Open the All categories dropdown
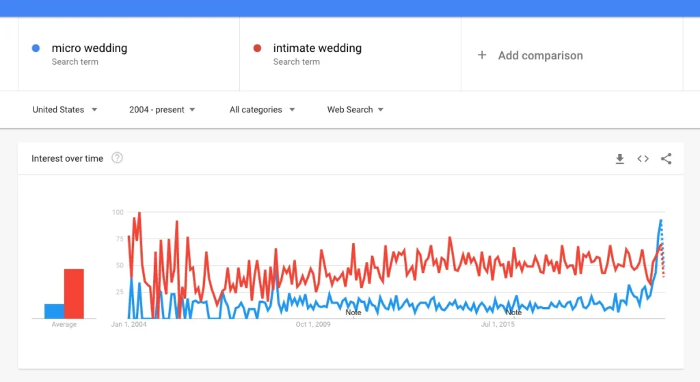The image size is (700, 382). tap(262, 110)
